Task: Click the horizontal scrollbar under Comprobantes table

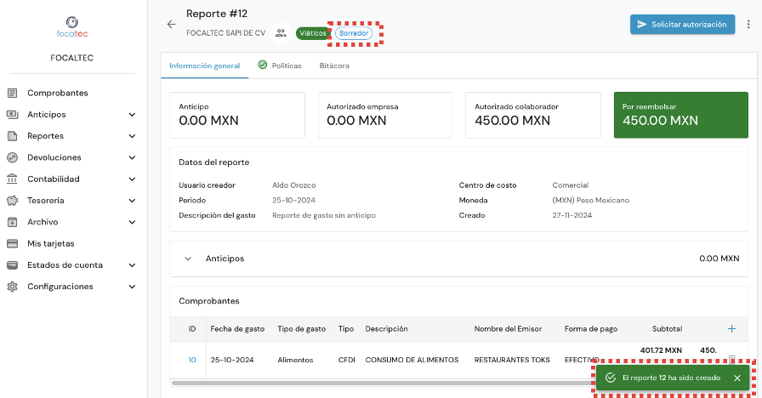Action: (x=384, y=383)
